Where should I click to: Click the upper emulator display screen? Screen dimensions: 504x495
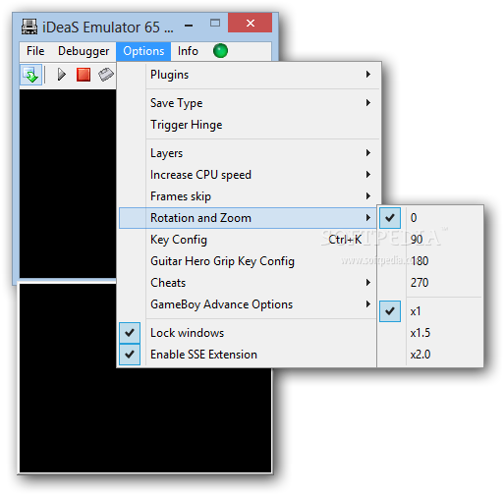click(x=68, y=184)
